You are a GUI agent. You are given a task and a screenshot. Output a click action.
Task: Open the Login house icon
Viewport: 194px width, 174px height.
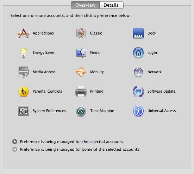click(138, 53)
